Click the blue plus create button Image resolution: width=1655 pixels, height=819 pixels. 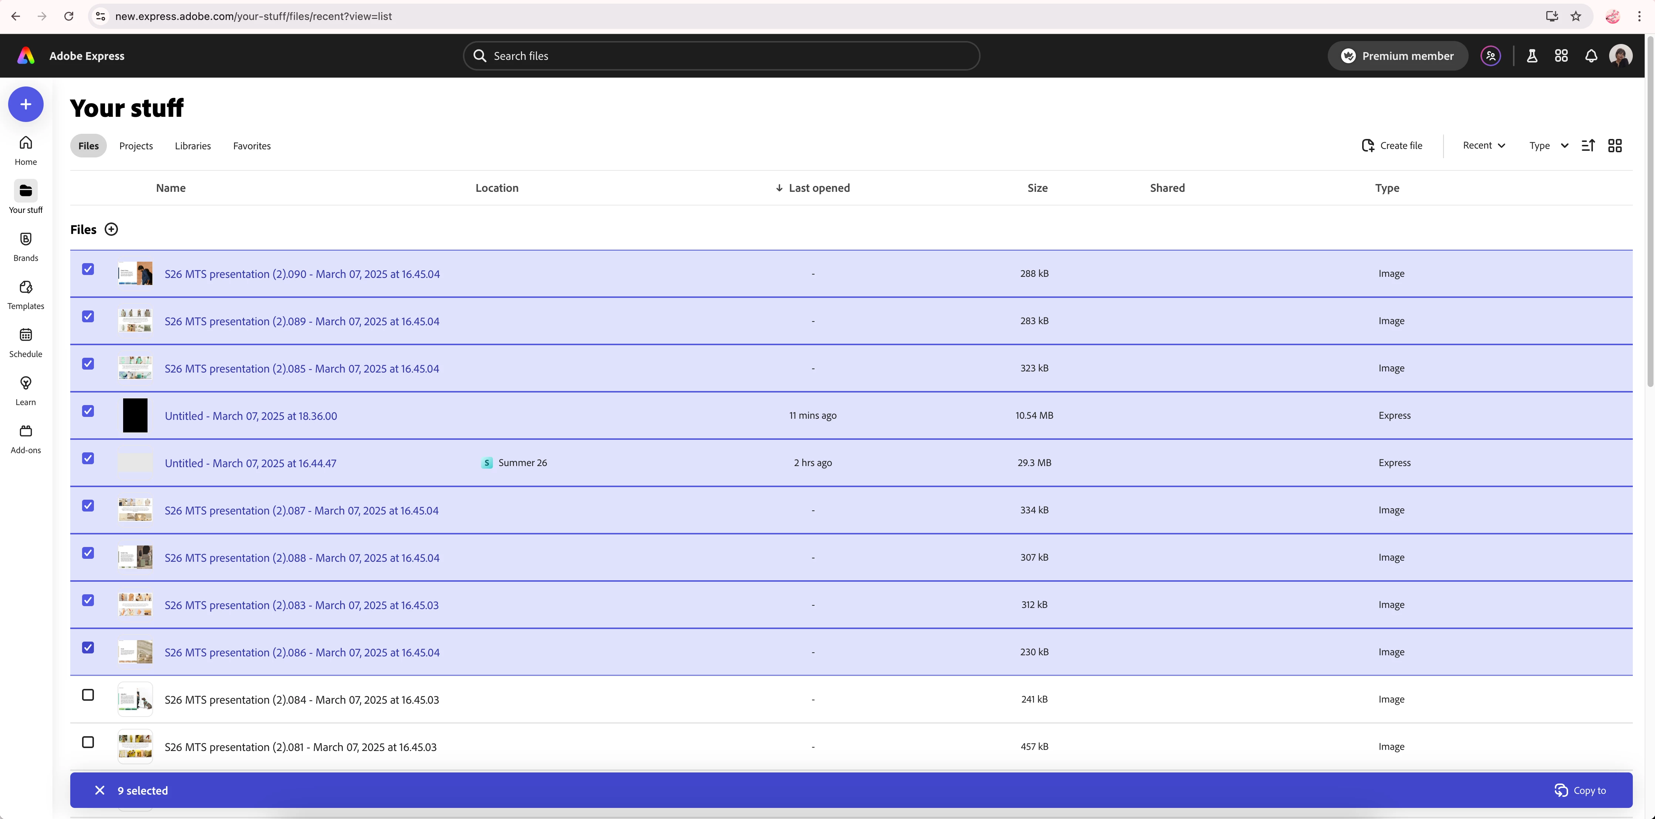pyautogui.click(x=26, y=104)
